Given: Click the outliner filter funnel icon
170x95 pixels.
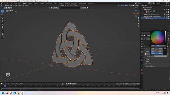Looking at the screenshot, I should pos(165,5).
